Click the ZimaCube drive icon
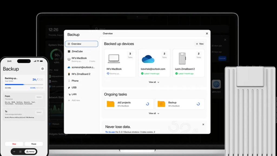Image resolution: width=277 pixels, height=156 pixels. 69,51
